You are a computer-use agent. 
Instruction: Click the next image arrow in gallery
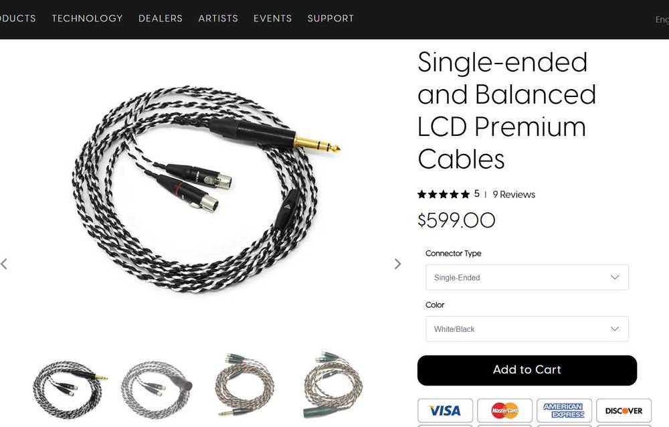tap(397, 264)
